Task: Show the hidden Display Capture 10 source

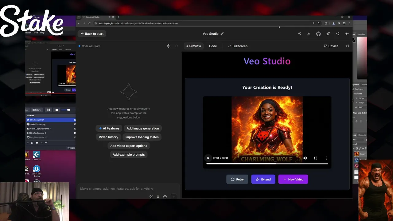Action: click(75, 137)
